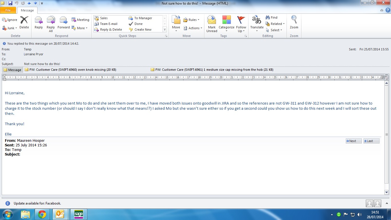
Task: Open the Move to folder dropdown
Action: coord(176,24)
